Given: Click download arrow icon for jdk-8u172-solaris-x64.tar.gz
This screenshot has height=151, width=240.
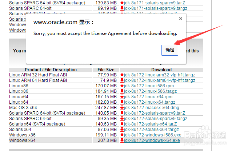Looking at the screenshot, I should (x=122, y=130).
